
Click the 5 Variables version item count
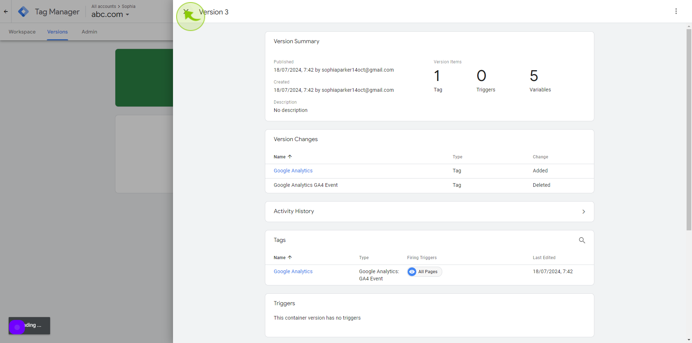pos(540,81)
